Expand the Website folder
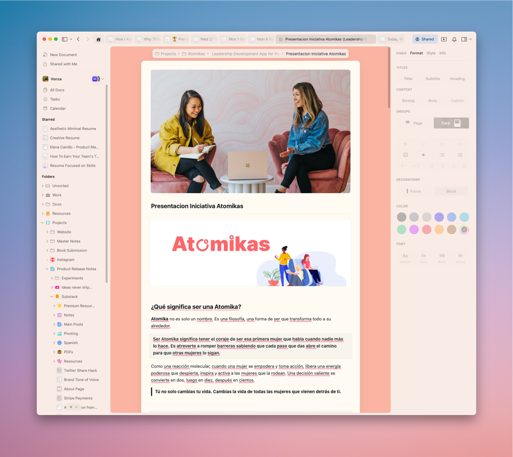Screen dimensions: 513x457 click(x=47, y=232)
